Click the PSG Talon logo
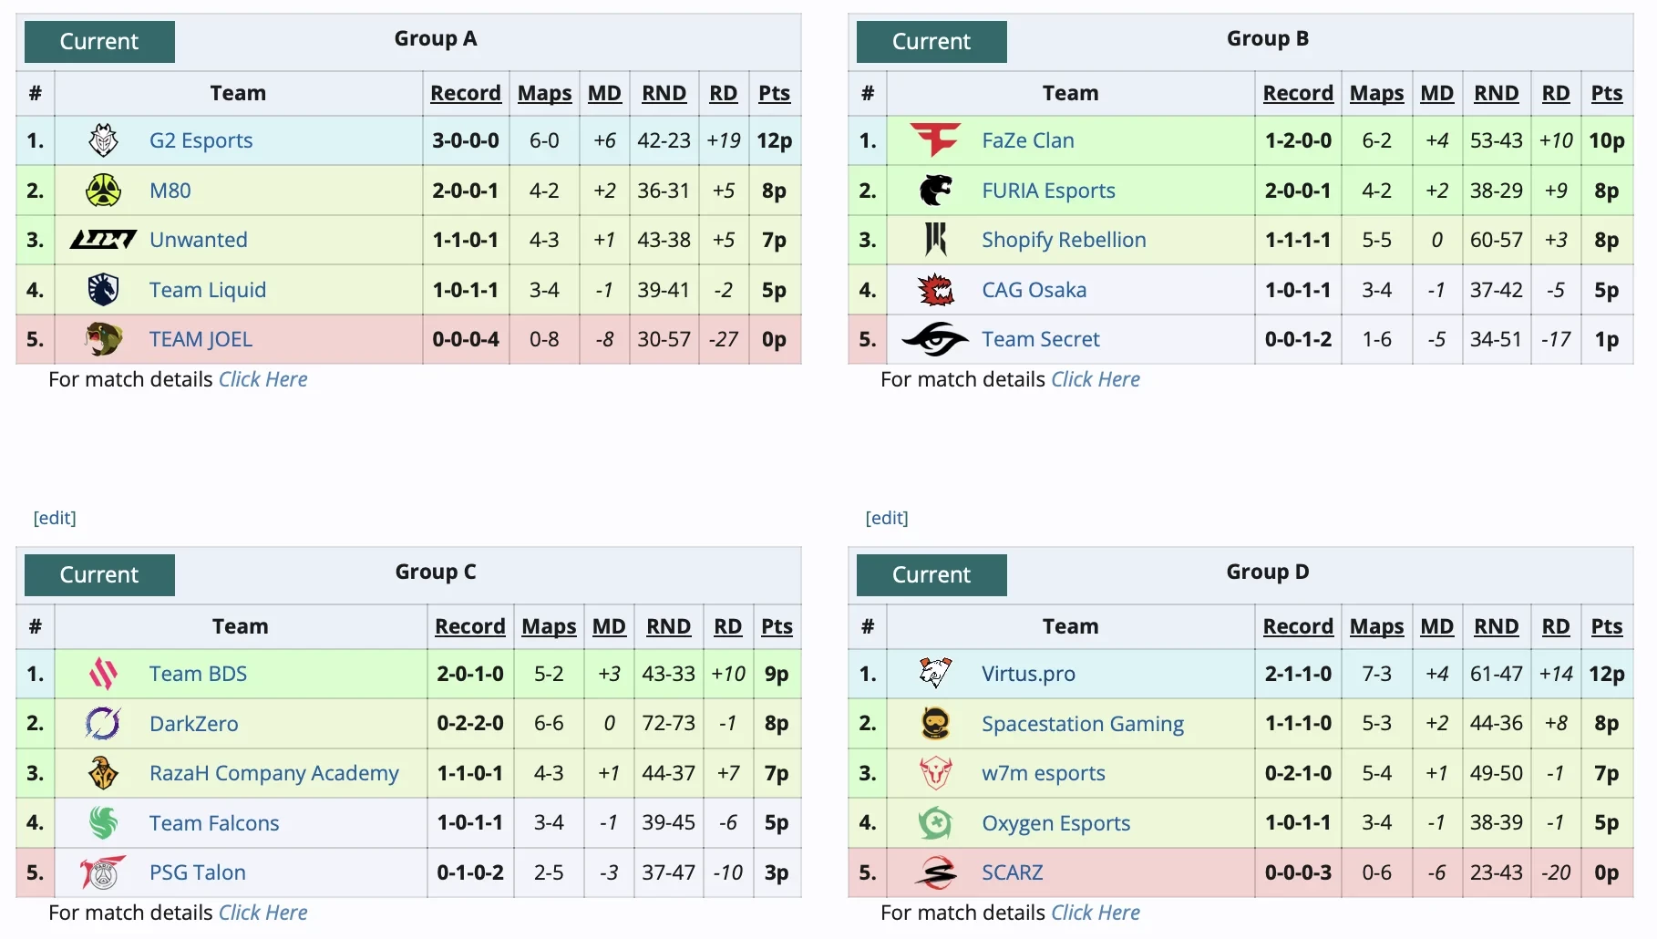The image size is (1657, 939). (103, 872)
